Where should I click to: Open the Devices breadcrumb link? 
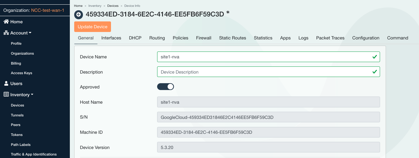click(x=113, y=6)
